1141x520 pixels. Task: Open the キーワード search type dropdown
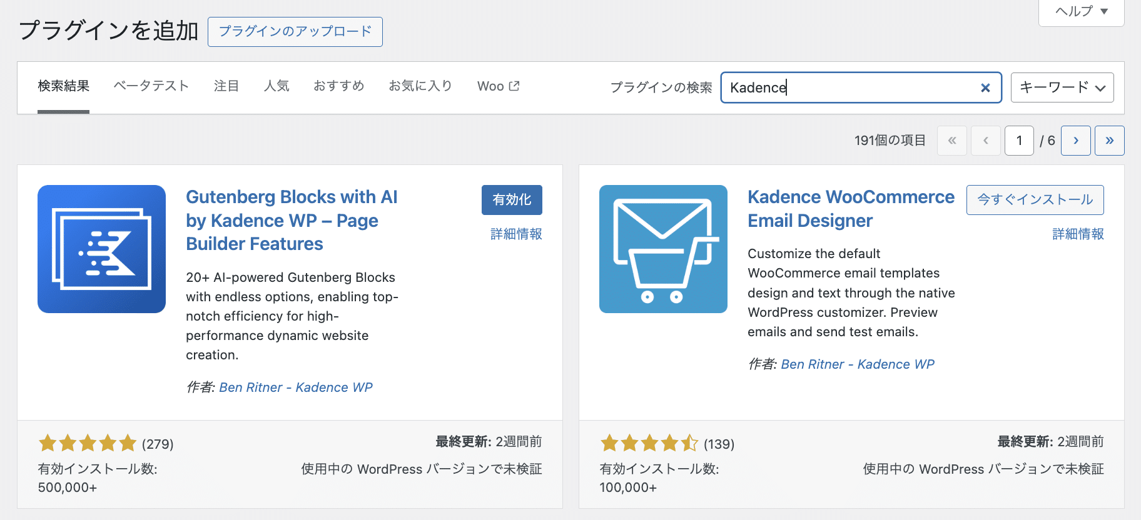pos(1062,87)
